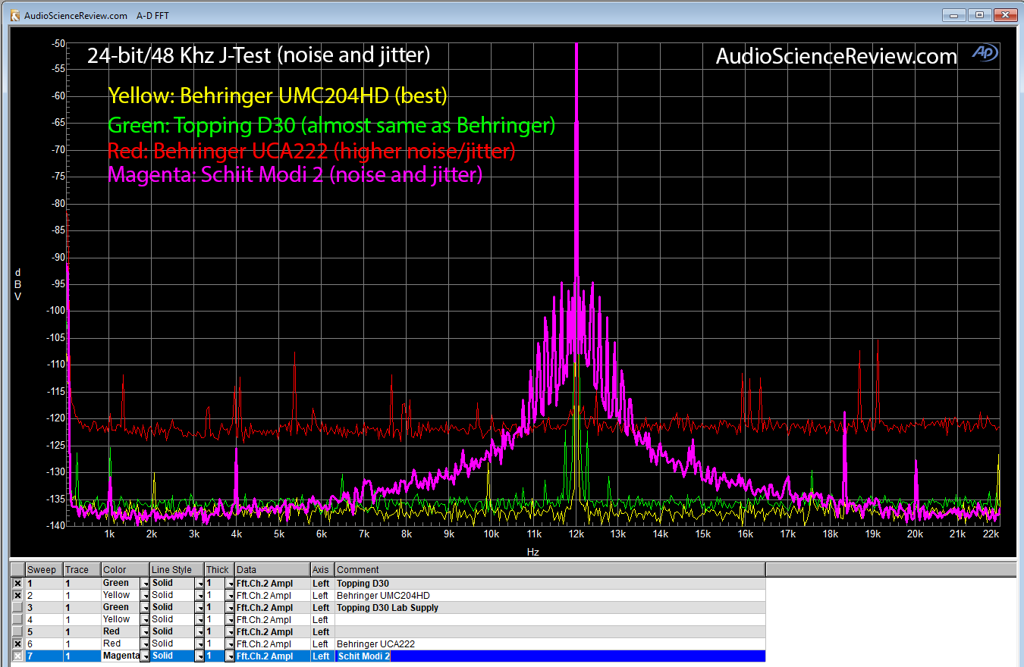Click the Hz x-axis label
This screenshot has width=1024, height=667.
point(533,552)
